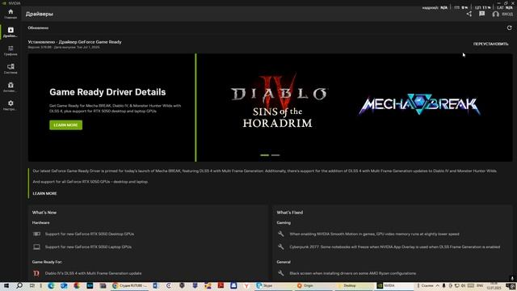The width and height of the screenshot is (517, 291).
Task: Open the Windows Start menu
Action: [6, 285]
